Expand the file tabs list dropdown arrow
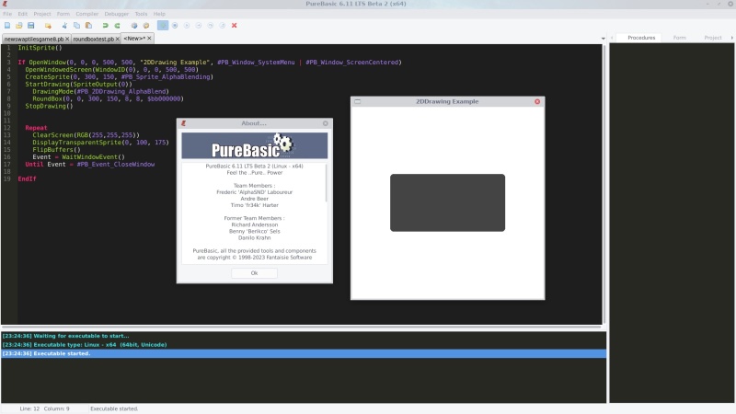The image size is (736, 414). pyautogui.click(x=604, y=39)
